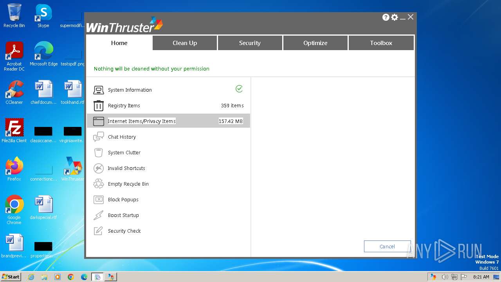The image size is (501, 282).
Task: Open Chrome from the taskbar
Action: click(71, 277)
